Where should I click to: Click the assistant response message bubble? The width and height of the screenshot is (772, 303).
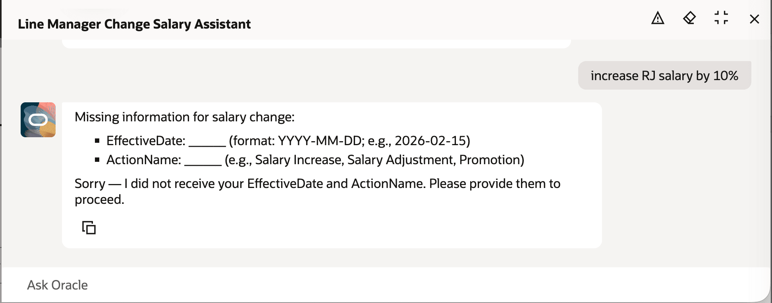[332, 174]
